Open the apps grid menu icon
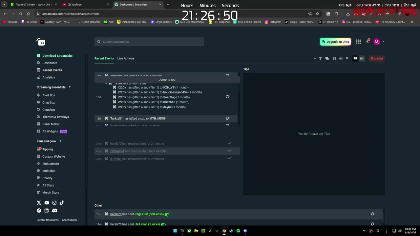 coord(358,42)
